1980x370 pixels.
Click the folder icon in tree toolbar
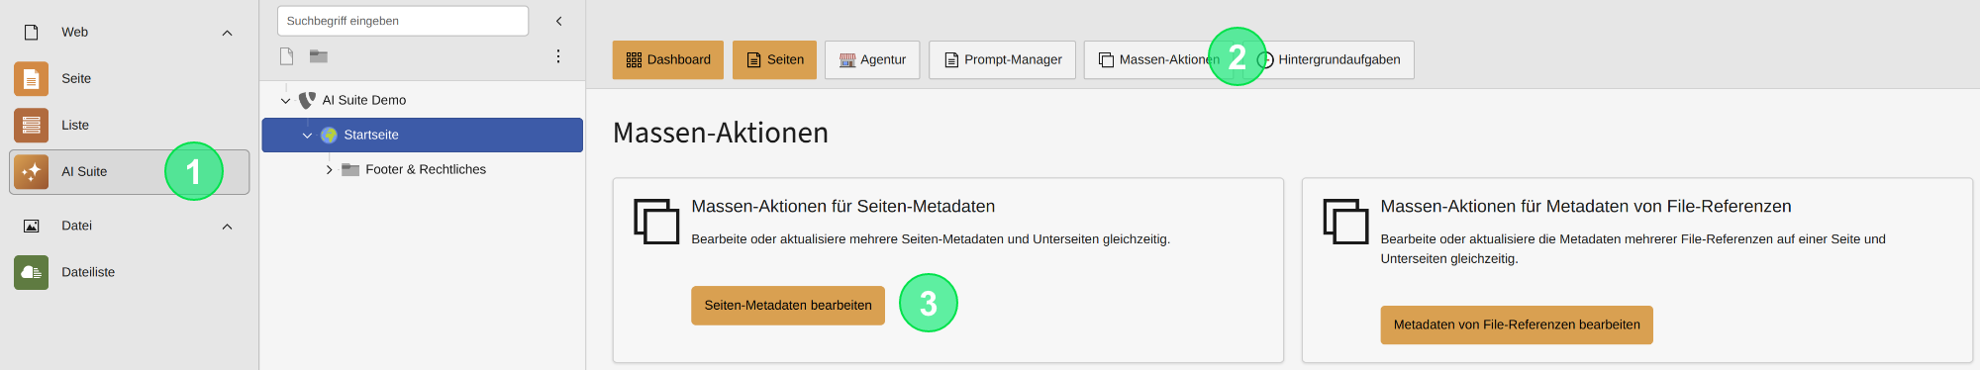319,56
